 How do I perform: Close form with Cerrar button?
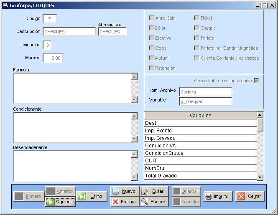click(x=250, y=196)
